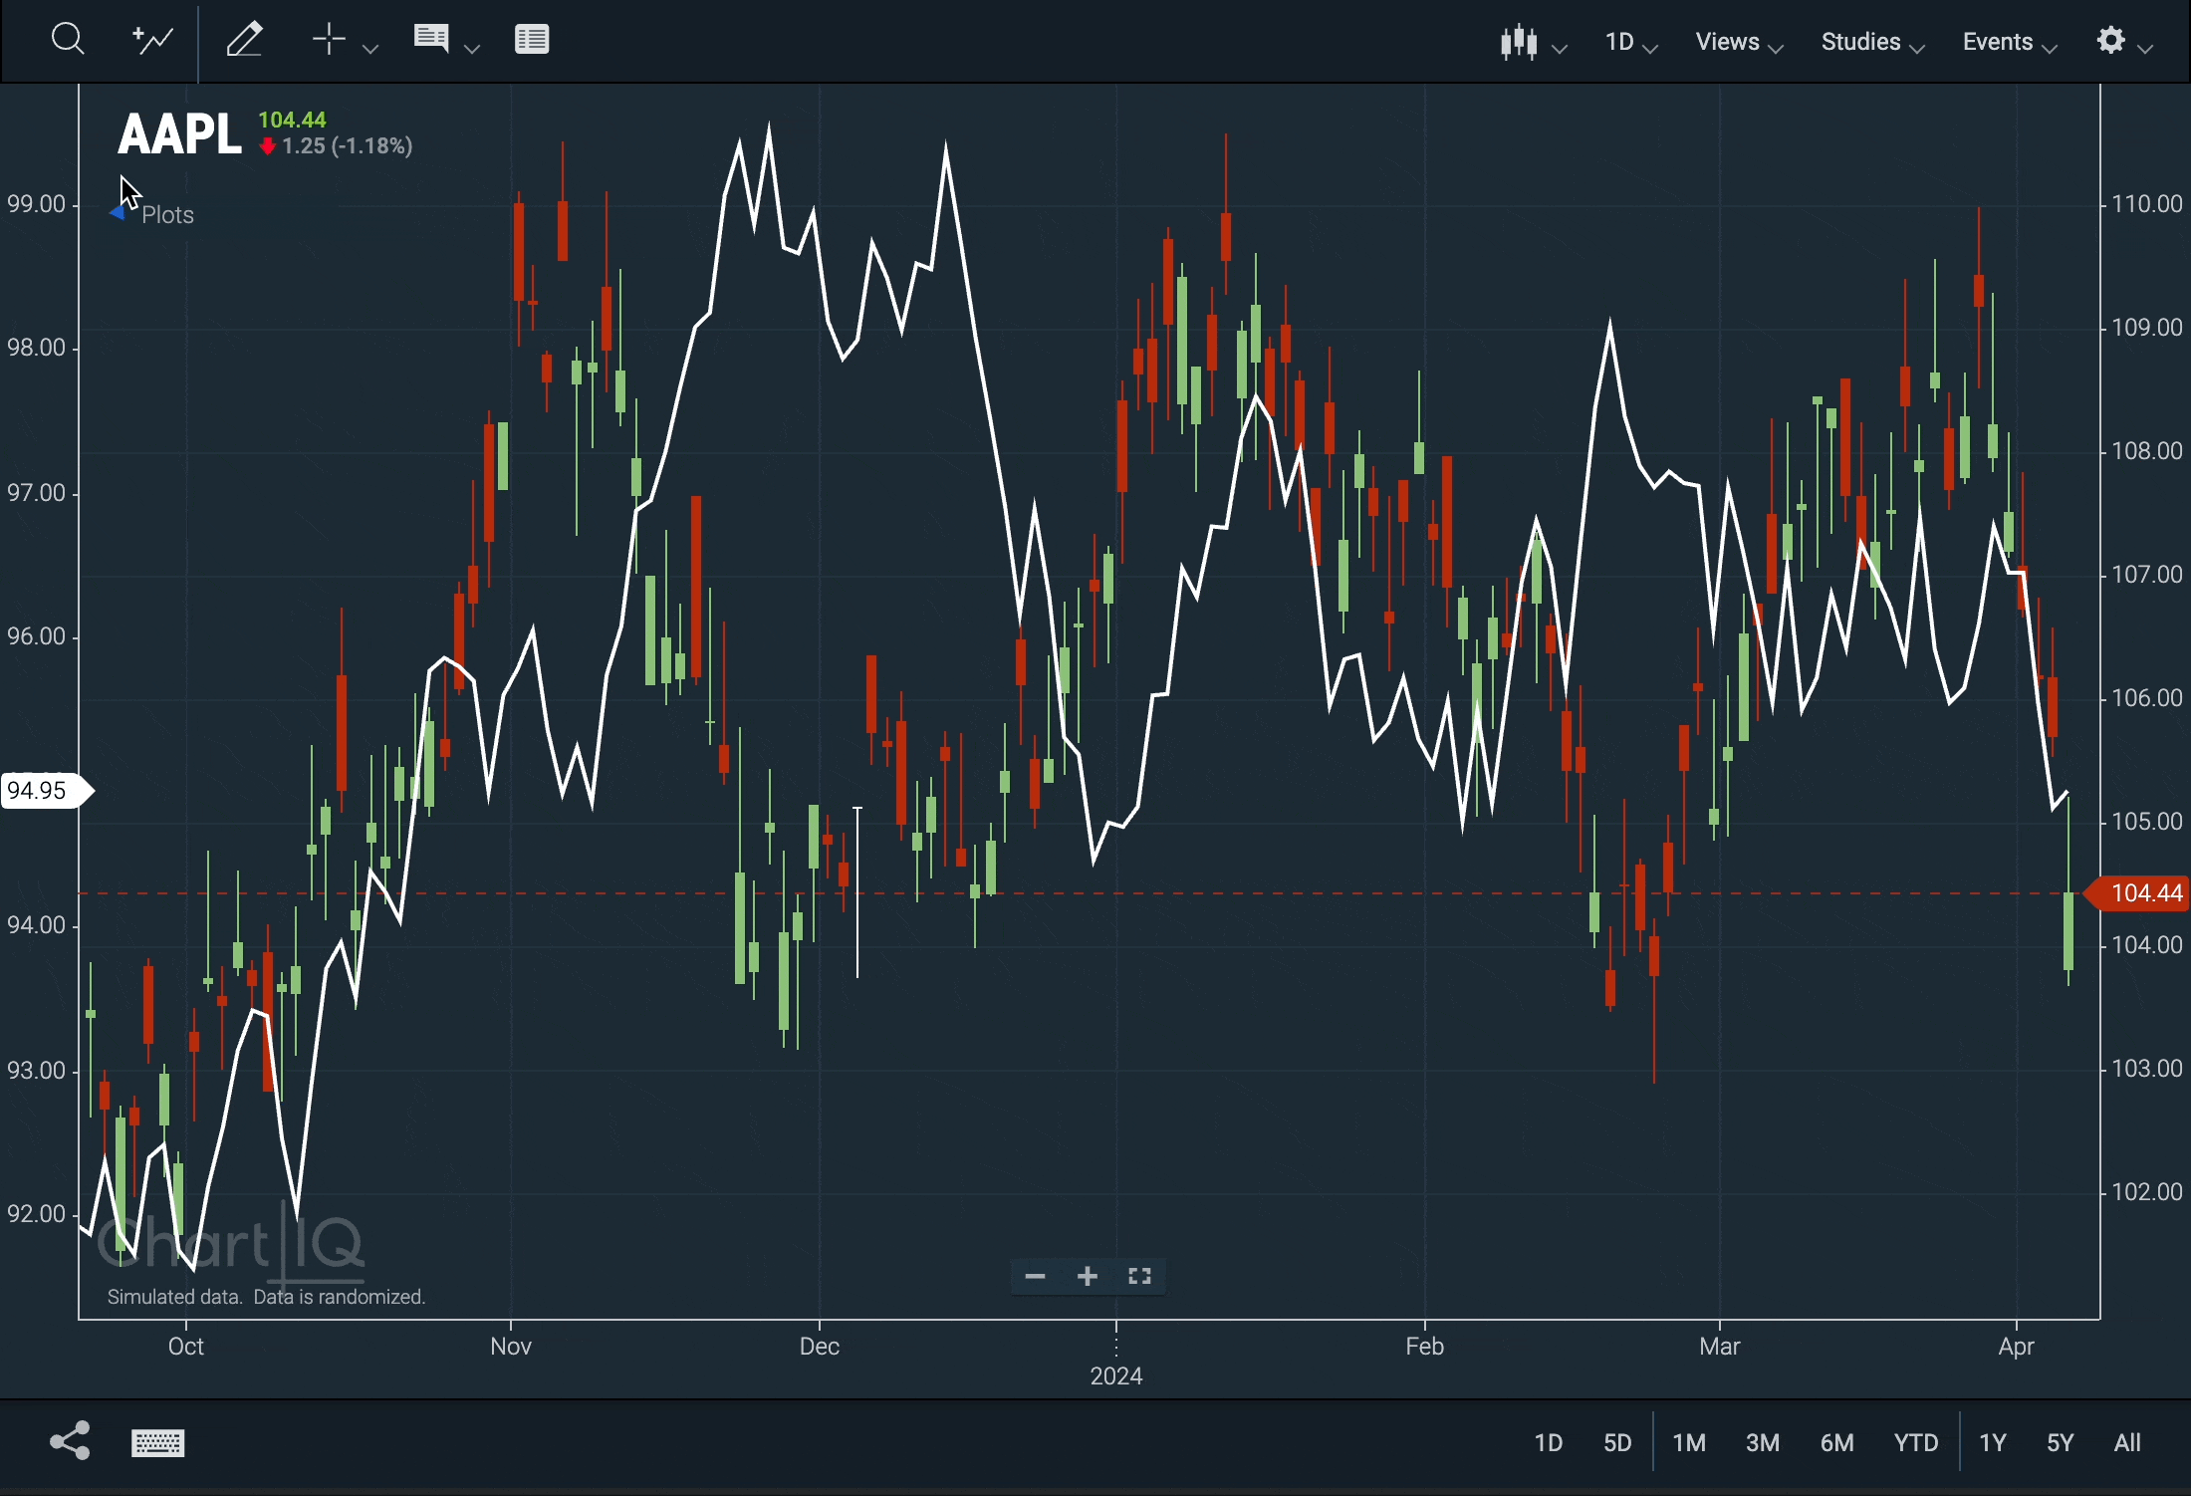Open the keyboard shortcuts icon
This screenshot has width=2191, height=1496.
(158, 1442)
